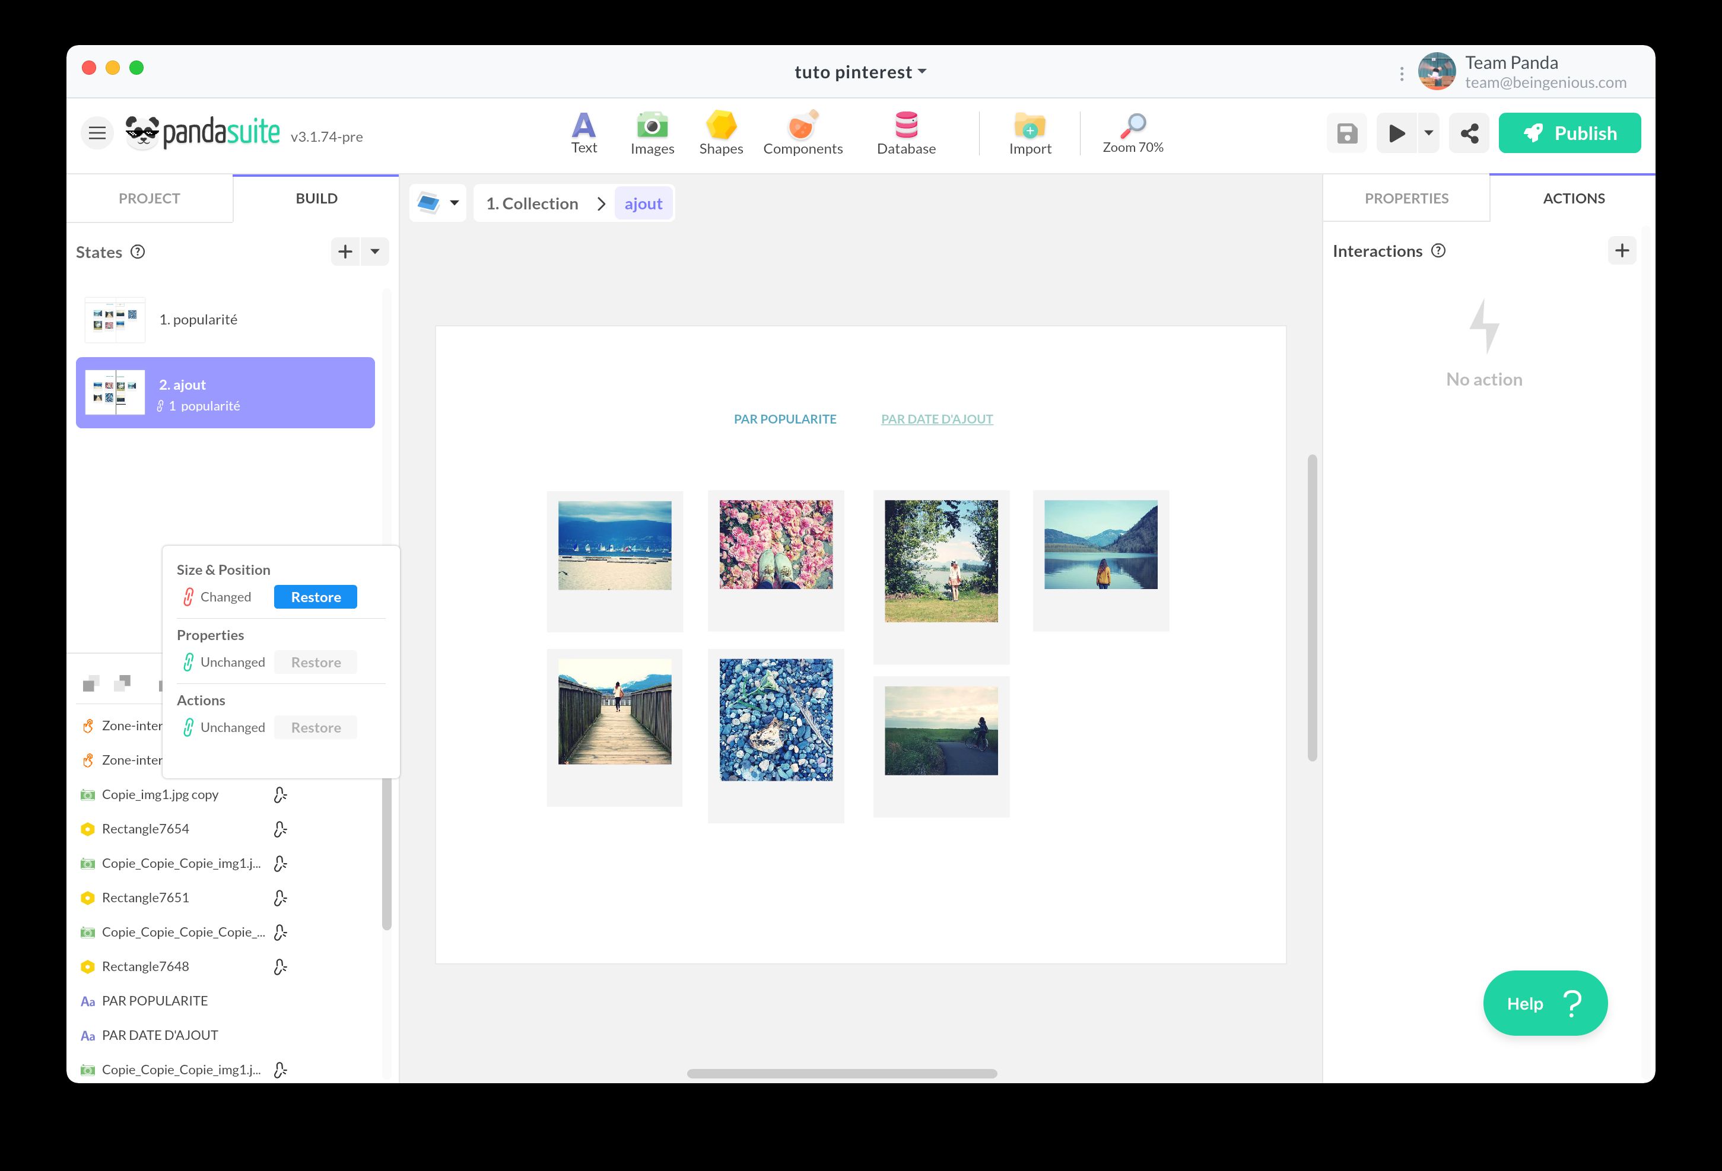Click the Publish button
1722x1171 pixels.
pyautogui.click(x=1569, y=133)
